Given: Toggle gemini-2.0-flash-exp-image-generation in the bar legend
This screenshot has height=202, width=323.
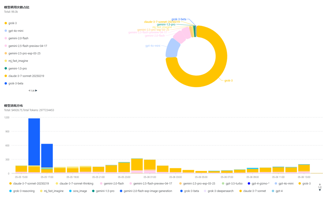Looking at the screenshot, I should [146, 191].
